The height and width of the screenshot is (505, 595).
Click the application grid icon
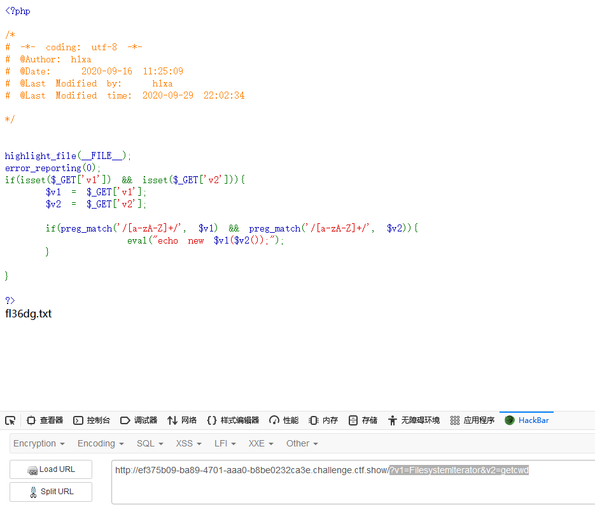tap(454, 420)
